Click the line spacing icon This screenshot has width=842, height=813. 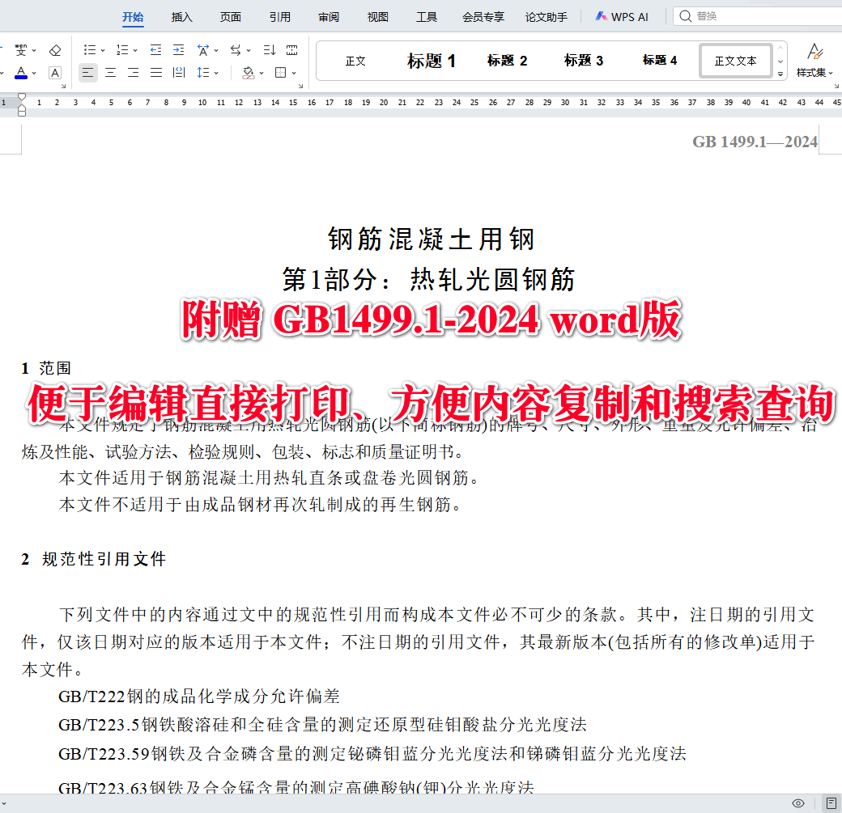click(x=203, y=73)
